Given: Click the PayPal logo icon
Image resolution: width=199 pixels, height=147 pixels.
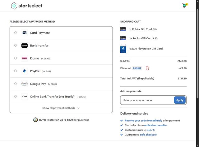Looking at the screenshot, I should 25,71.
